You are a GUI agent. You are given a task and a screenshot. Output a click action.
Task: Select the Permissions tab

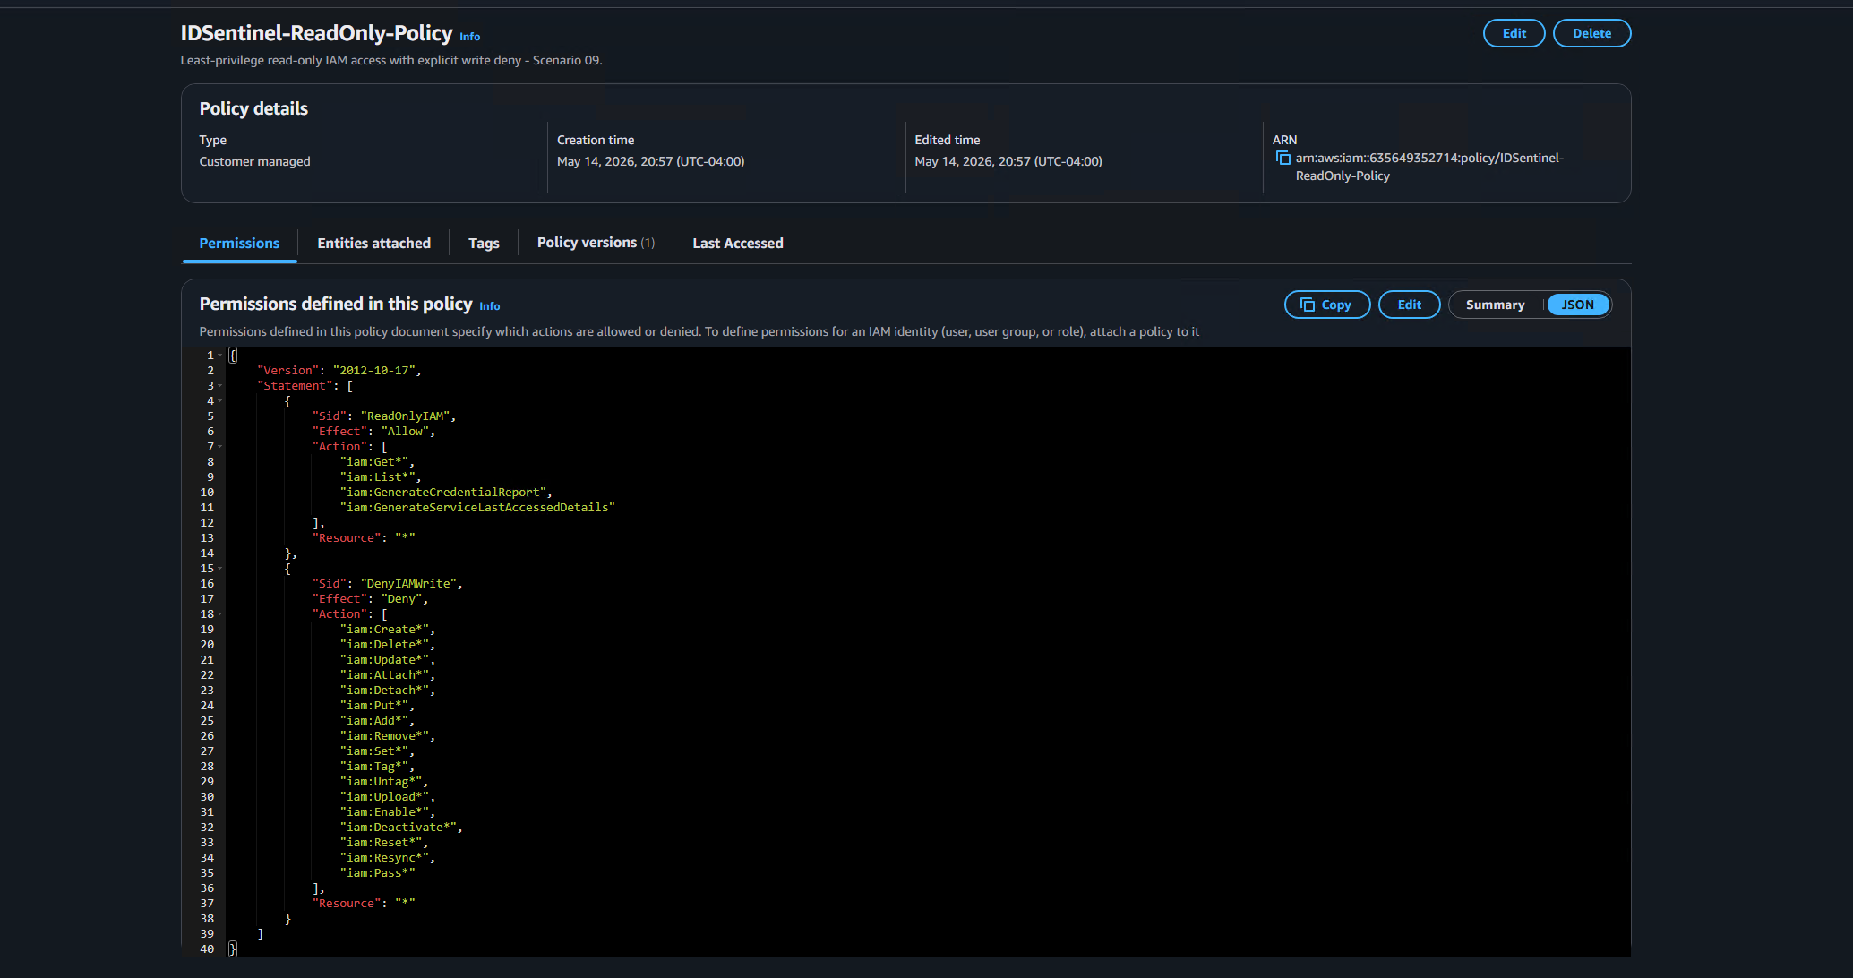pos(239,243)
